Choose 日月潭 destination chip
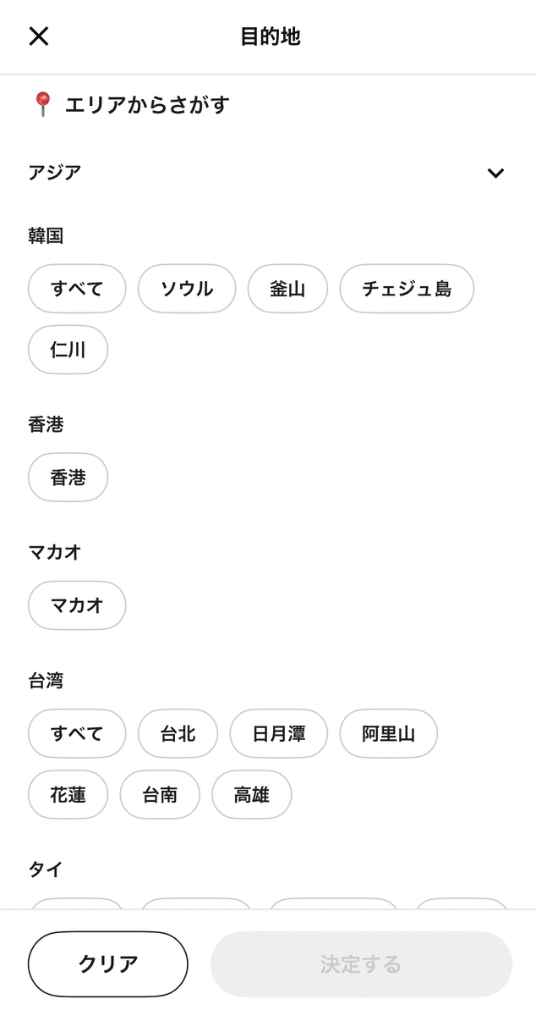This screenshot has width=536, height=1016. point(279,733)
